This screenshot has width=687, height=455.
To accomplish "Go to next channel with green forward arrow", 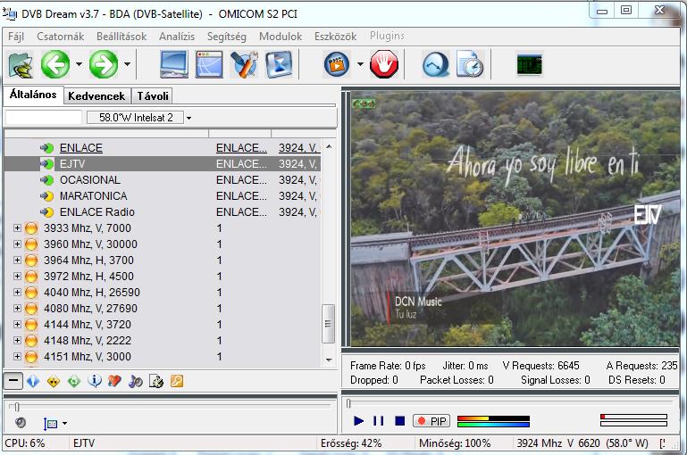I will coord(104,64).
